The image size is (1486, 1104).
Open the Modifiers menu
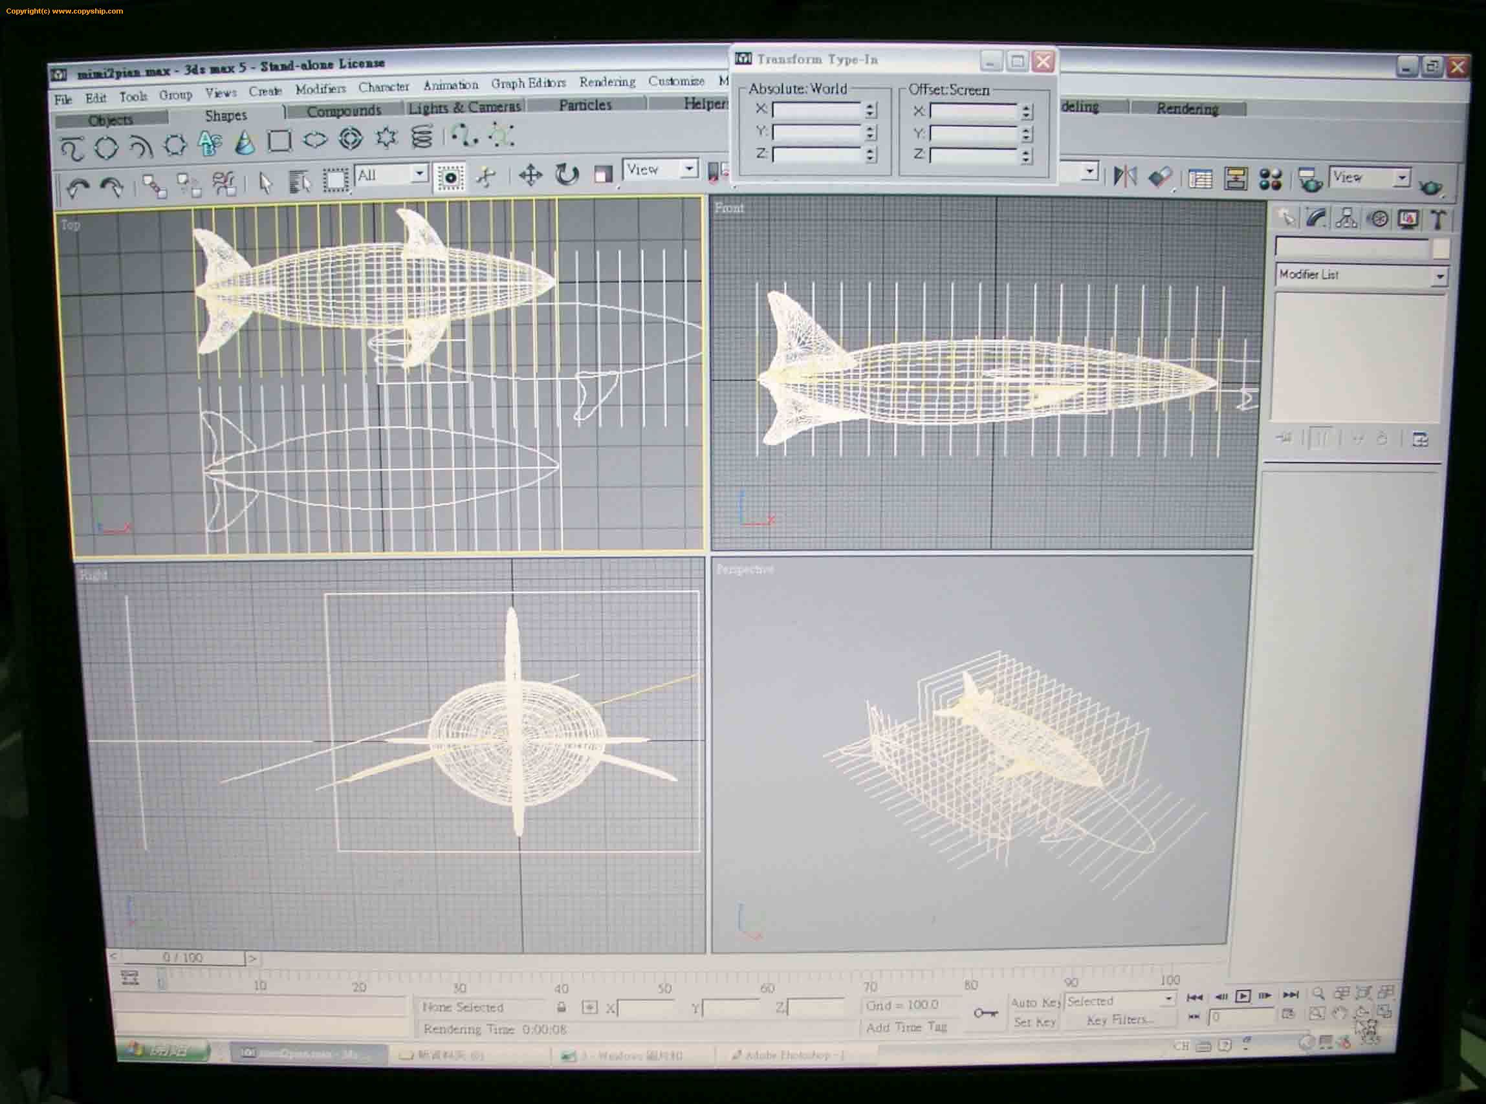(x=320, y=89)
